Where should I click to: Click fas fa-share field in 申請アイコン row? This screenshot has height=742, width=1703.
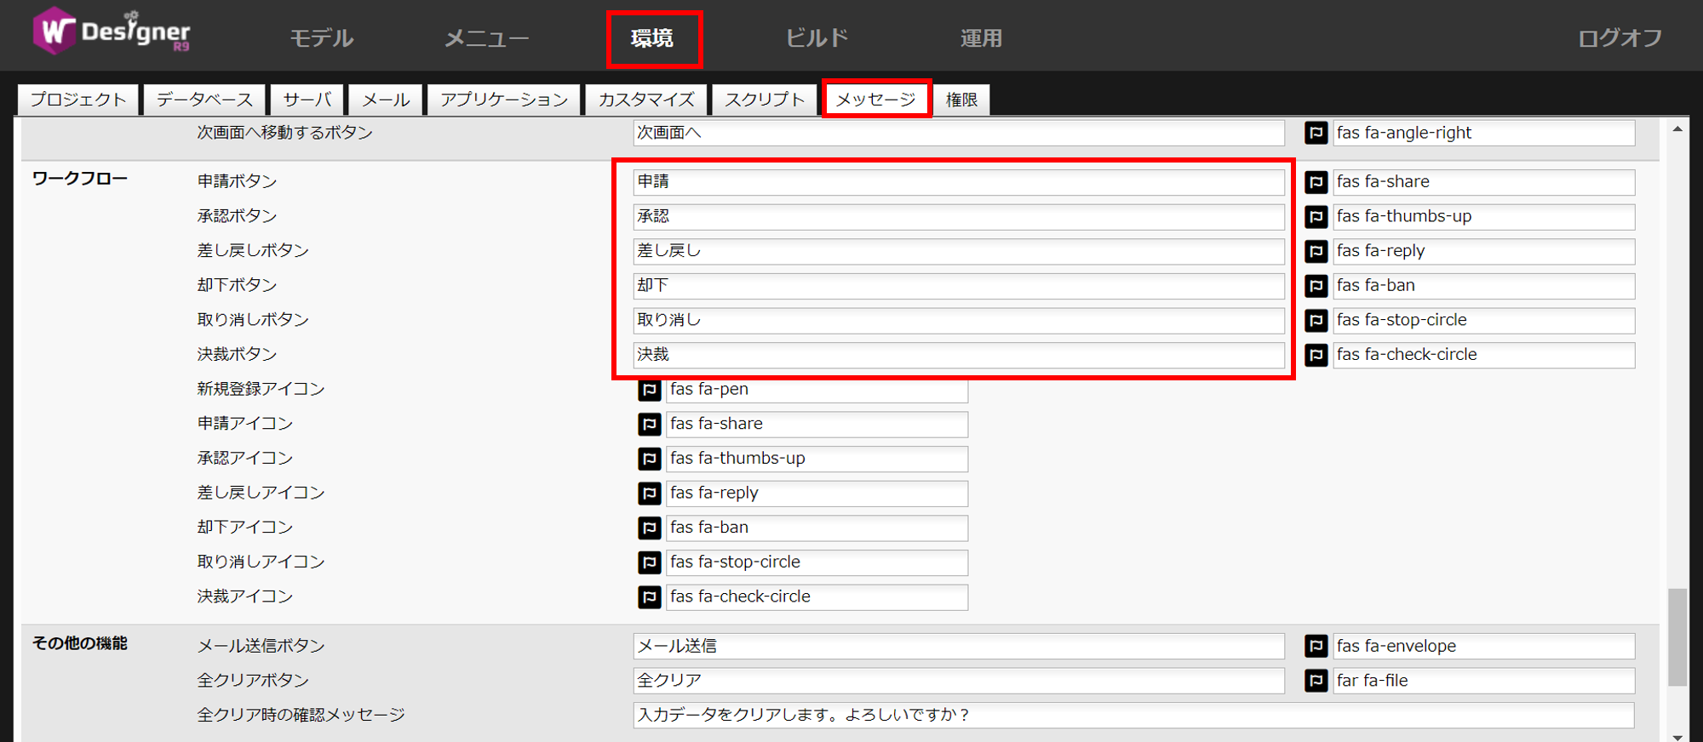(817, 424)
